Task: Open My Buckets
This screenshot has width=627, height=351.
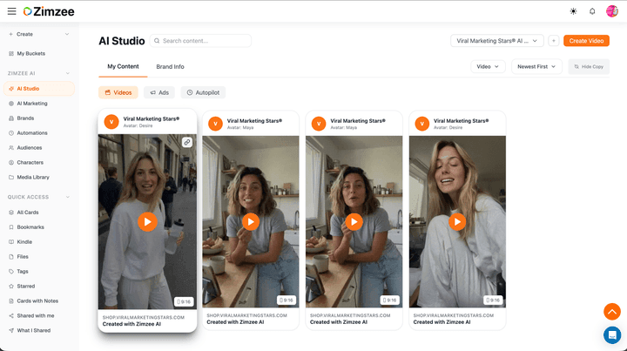Action: click(x=39, y=54)
